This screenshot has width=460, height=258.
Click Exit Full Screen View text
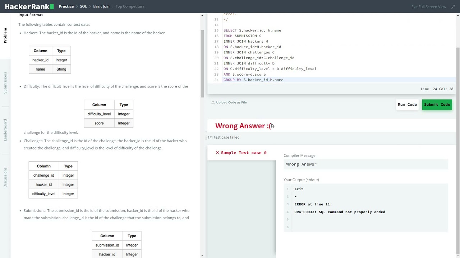coord(428,7)
